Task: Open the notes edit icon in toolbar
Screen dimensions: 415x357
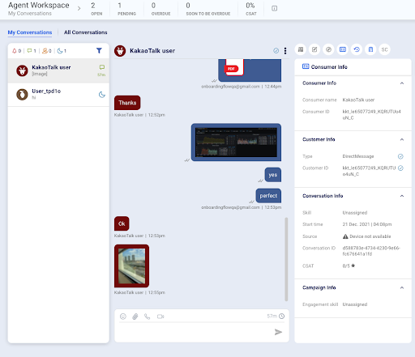Action: (314, 49)
